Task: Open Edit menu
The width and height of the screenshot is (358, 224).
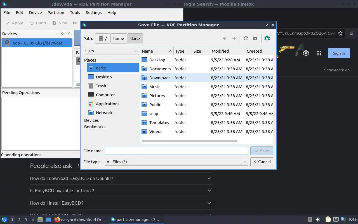Action: 20,12
